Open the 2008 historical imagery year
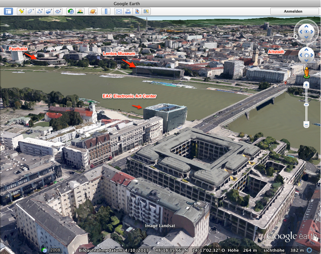Viewport: 321px width, 254px height. [x=55, y=250]
